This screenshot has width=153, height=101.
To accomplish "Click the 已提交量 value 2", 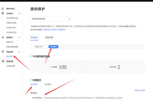I will pos(119,67).
